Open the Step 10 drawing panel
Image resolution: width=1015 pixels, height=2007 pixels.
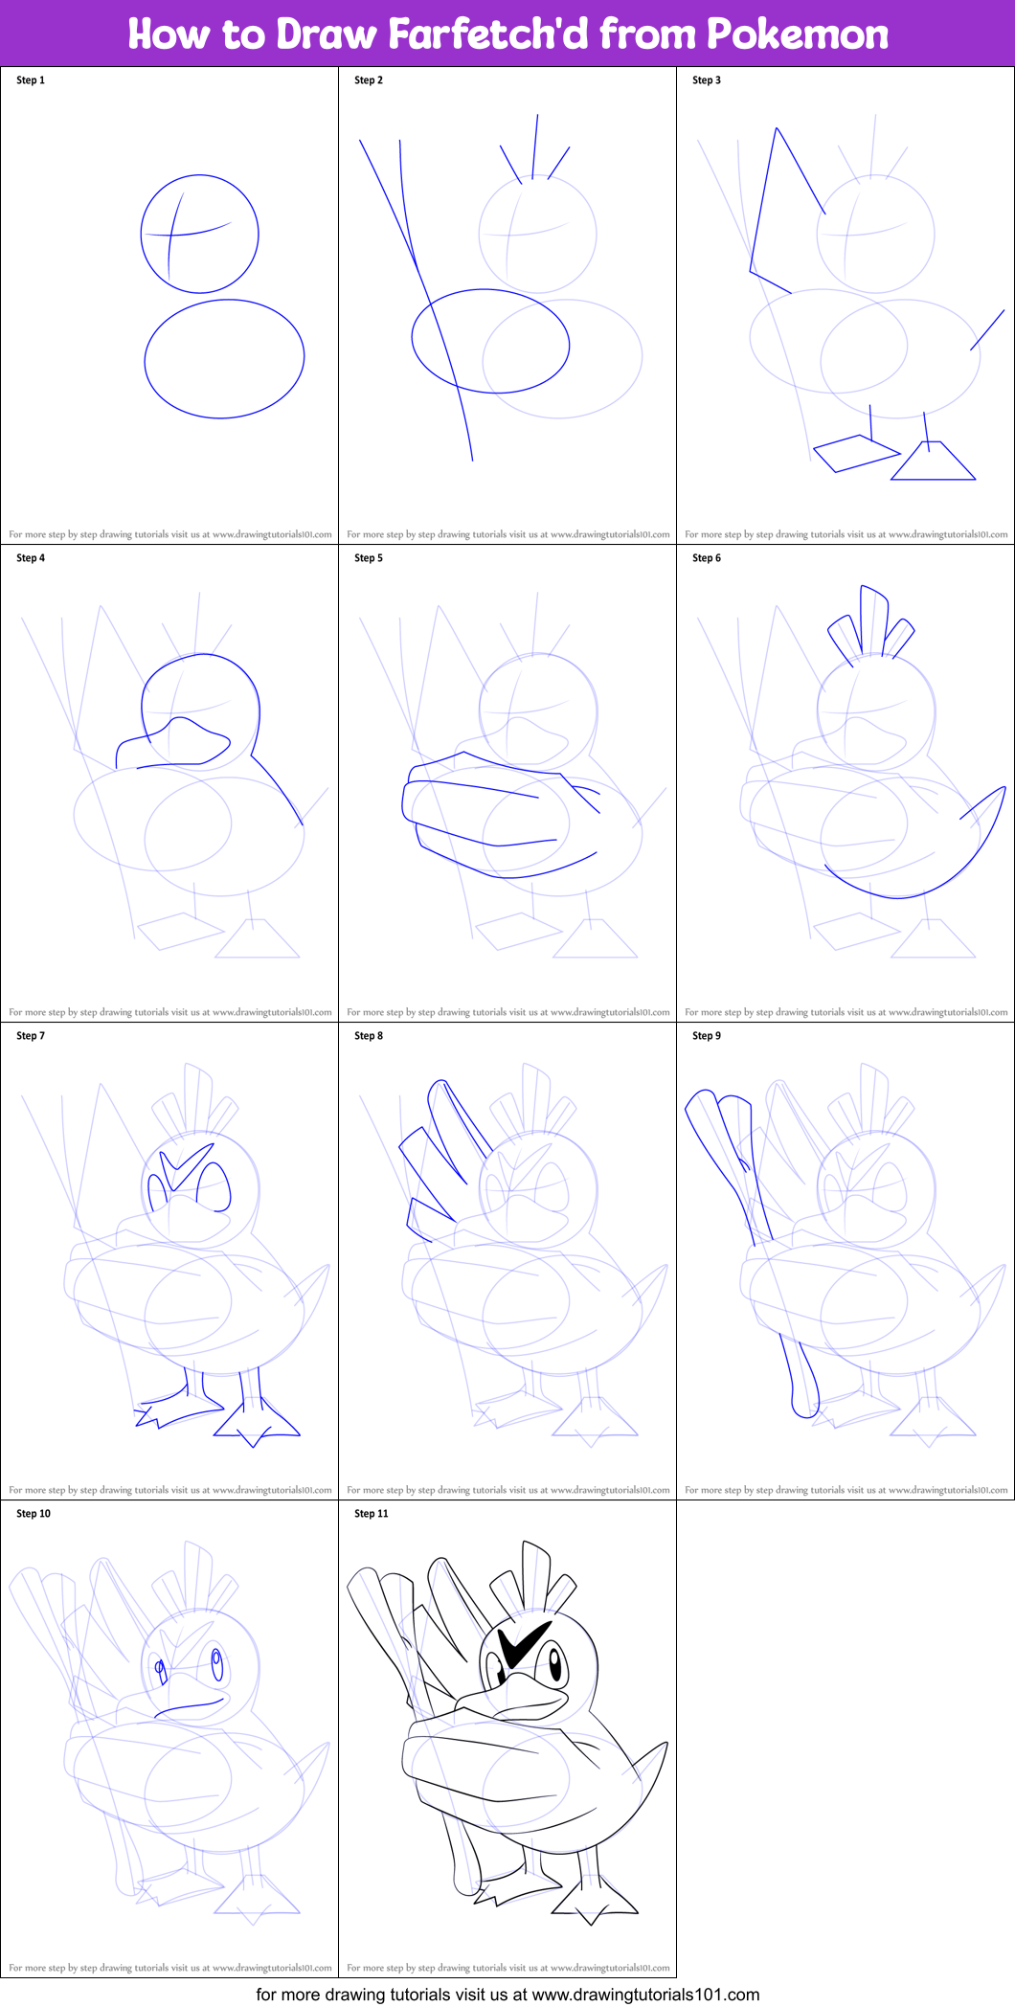click(169, 1739)
